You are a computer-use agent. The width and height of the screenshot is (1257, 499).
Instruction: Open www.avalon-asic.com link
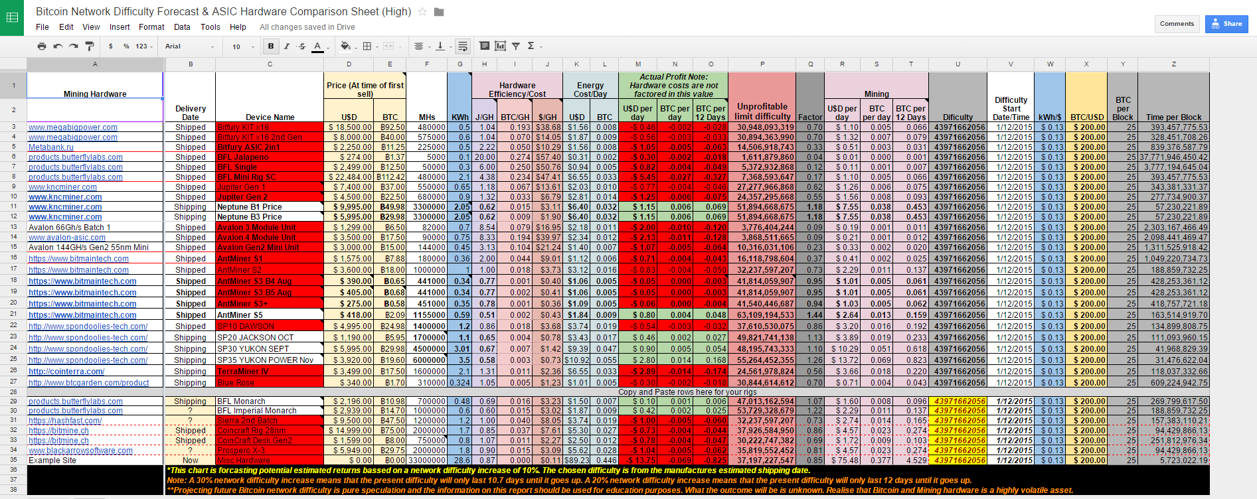click(x=67, y=238)
